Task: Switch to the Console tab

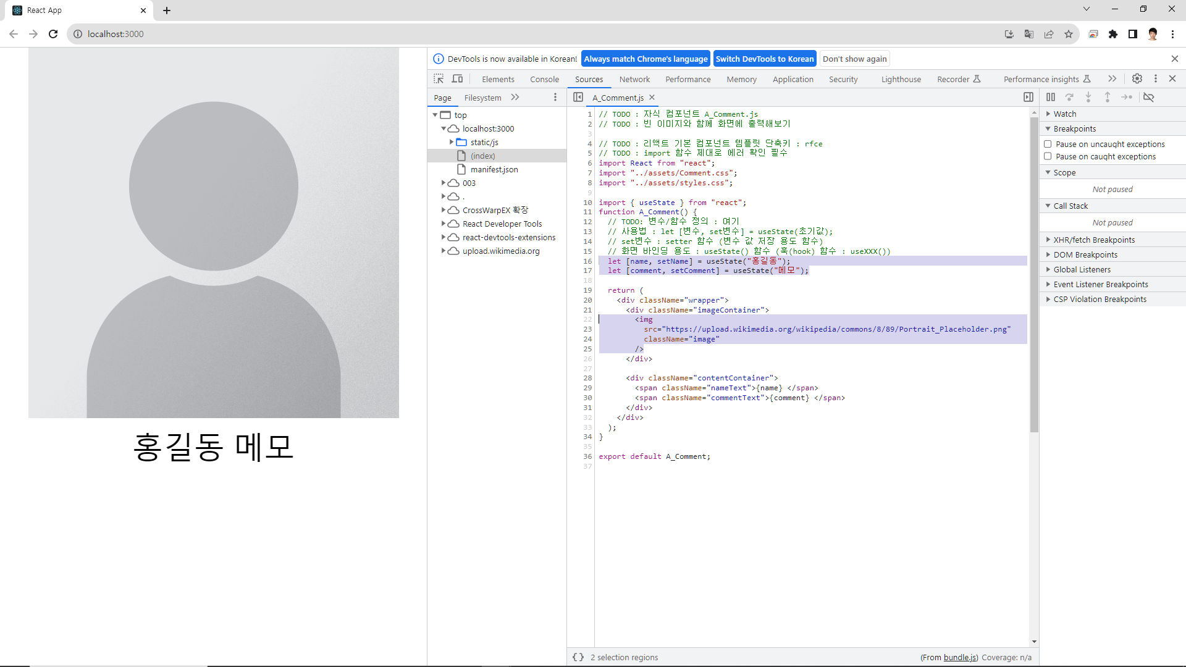Action: click(x=544, y=79)
